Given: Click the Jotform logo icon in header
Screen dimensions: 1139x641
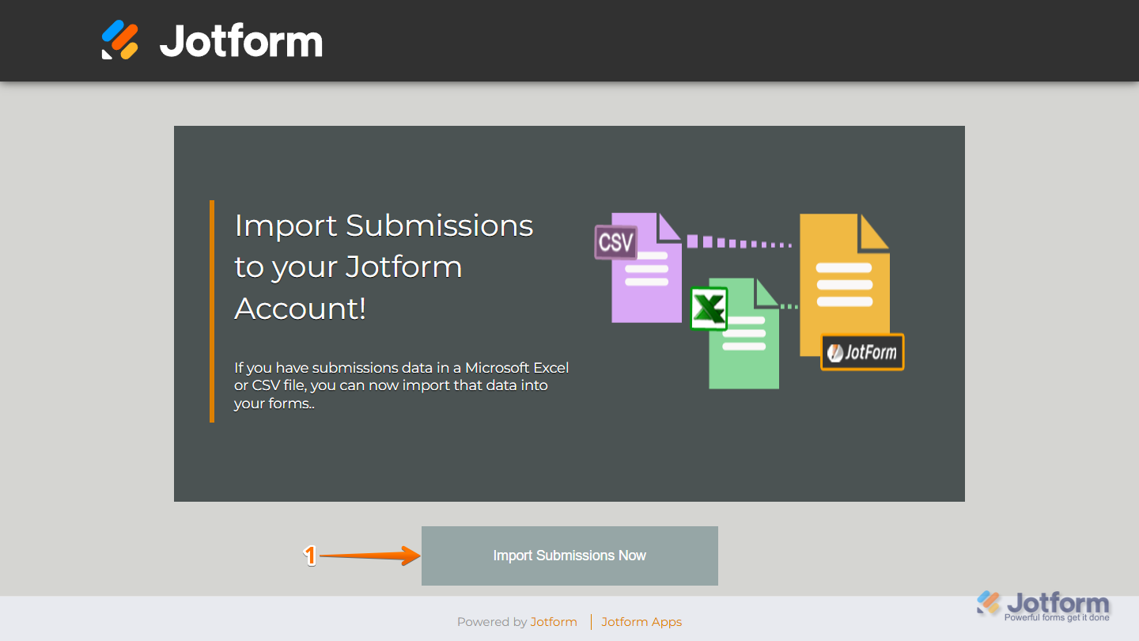Looking at the screenshot, I should click(x=120, y=40).
